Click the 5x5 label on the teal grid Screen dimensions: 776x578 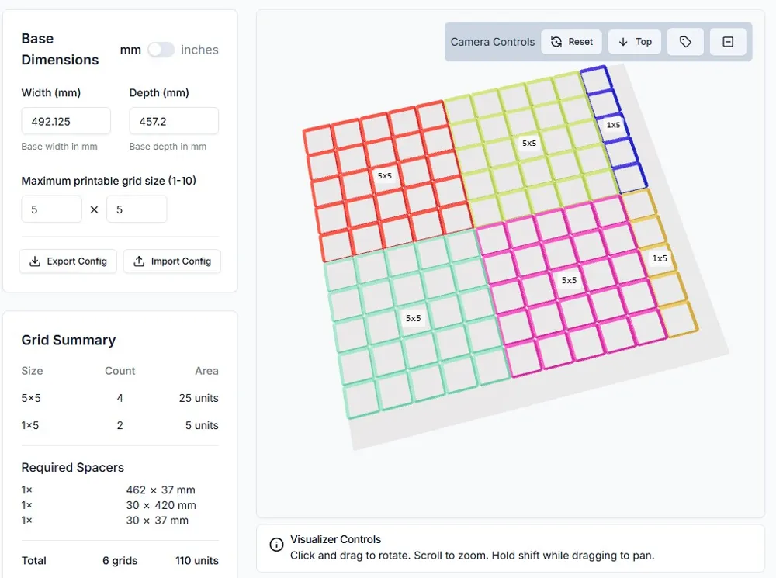tap(413, 318)
